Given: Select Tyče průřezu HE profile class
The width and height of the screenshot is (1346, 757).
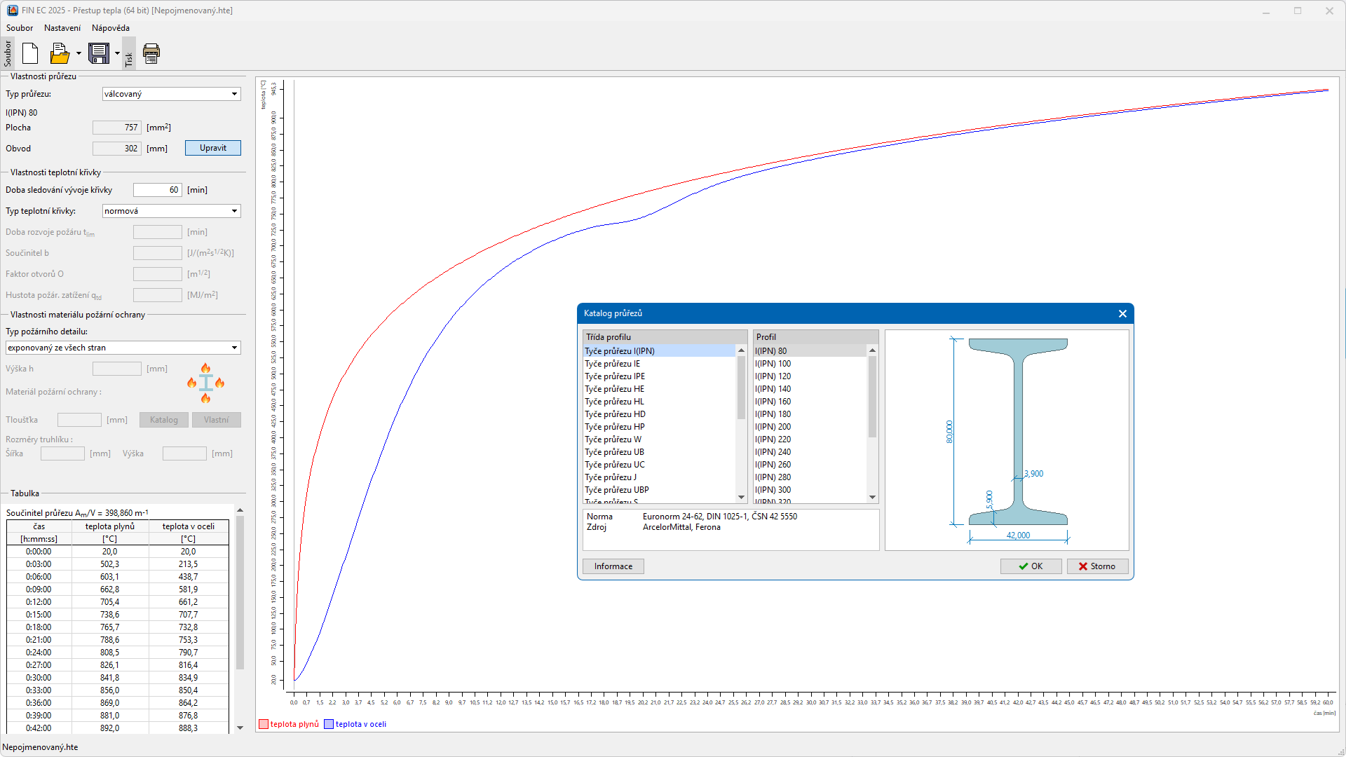Looking at the screenshot, I should (615, 389).
